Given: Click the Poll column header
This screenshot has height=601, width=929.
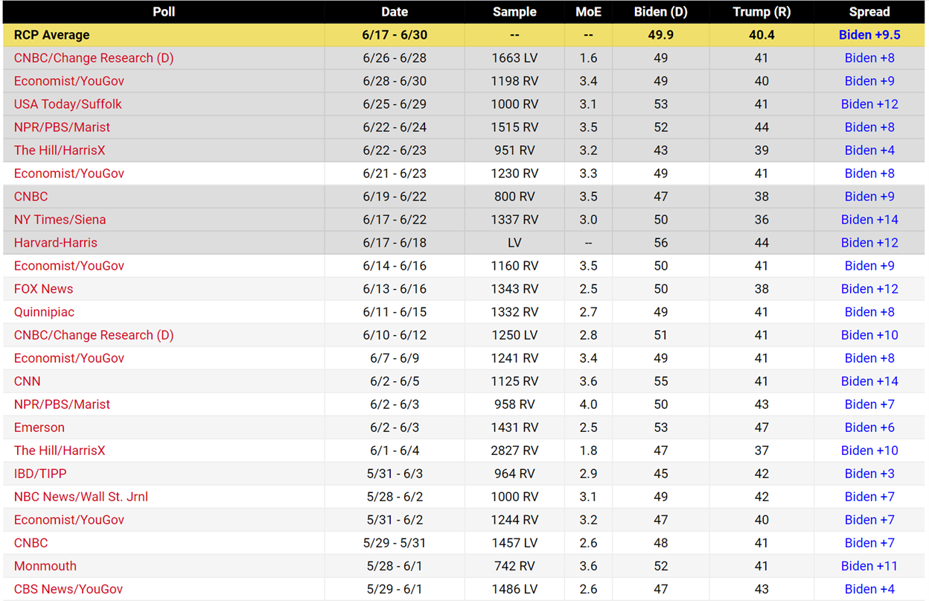Looking at the screenshot, I should pyautogui.click(x=164, y=12).
